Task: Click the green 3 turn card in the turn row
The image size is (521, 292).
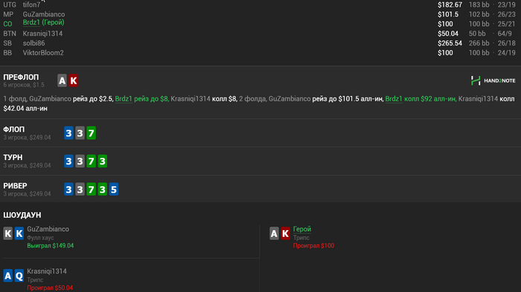Action: [103, 162]
